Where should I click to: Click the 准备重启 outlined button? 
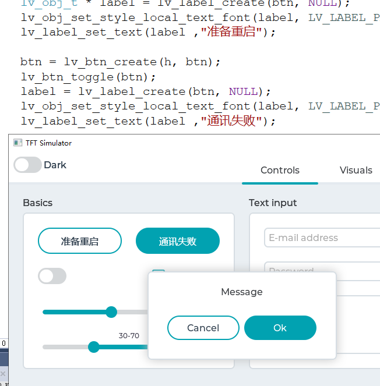point(80,241)
